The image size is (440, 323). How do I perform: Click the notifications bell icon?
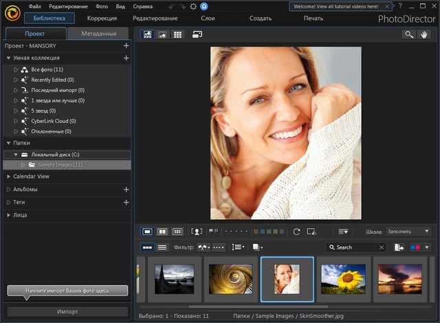(x=204, y=6)
